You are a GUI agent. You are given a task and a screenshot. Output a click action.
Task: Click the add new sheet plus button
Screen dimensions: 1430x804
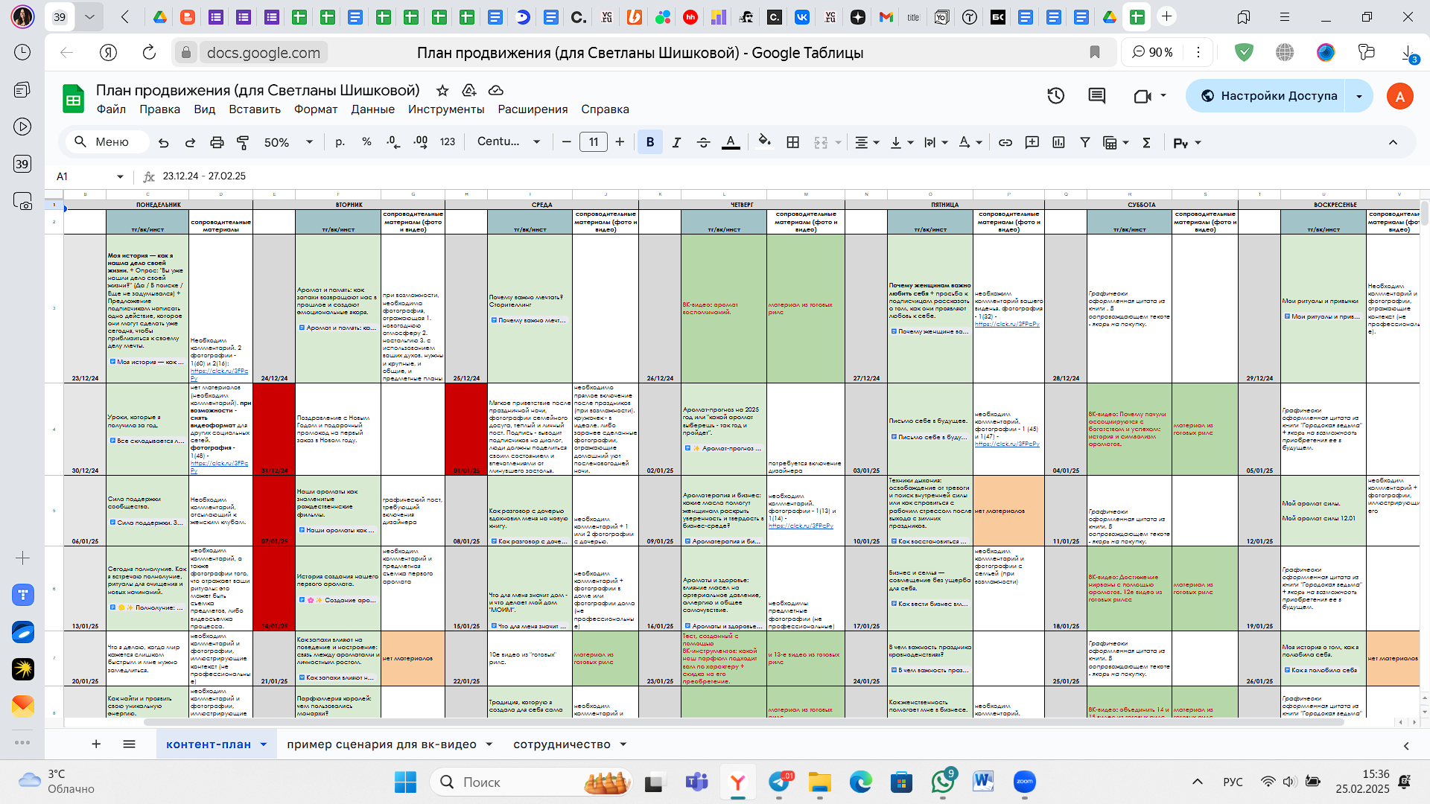[96, 744]
